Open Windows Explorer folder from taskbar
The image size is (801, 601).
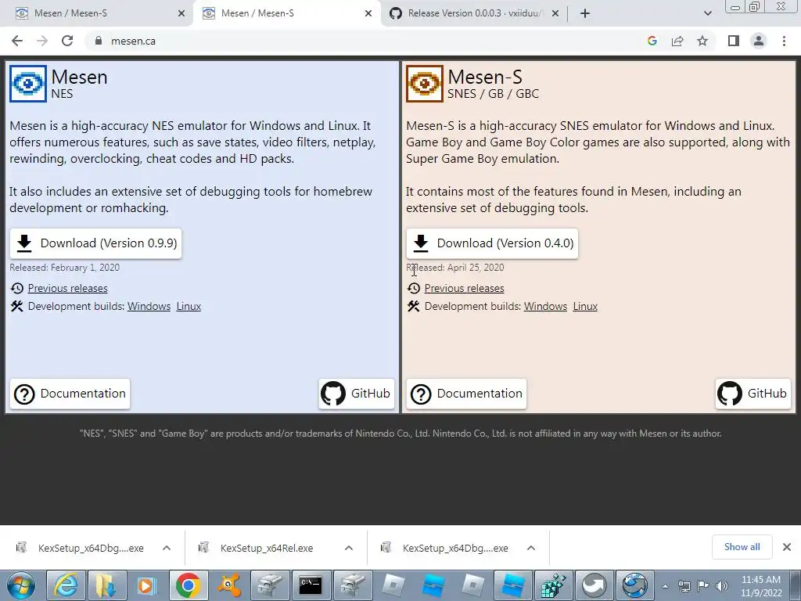click(x=106, y=585)
